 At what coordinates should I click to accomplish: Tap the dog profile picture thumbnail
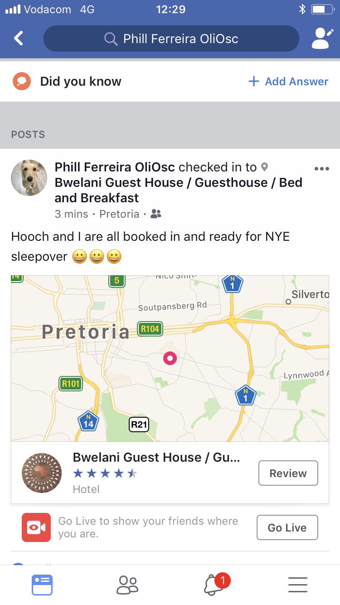29,178
